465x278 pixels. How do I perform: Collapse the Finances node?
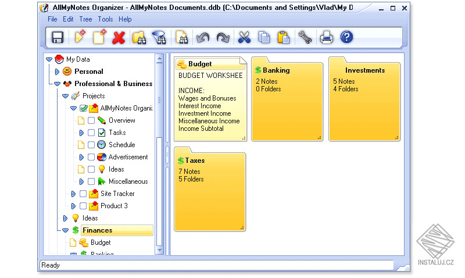click(x=65, y=230)
